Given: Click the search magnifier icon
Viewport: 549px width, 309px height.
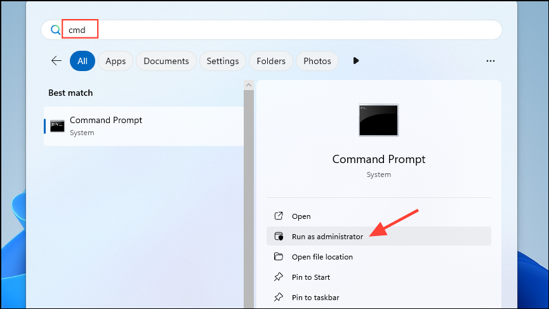Looking at the screenshot, I should 55,30.
